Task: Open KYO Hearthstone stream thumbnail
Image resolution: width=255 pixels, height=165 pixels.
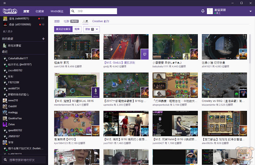Action: (76, 124)
